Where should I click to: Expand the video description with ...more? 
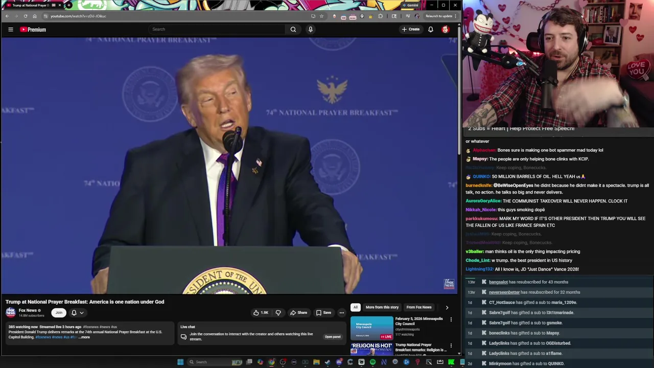(84, 337)
